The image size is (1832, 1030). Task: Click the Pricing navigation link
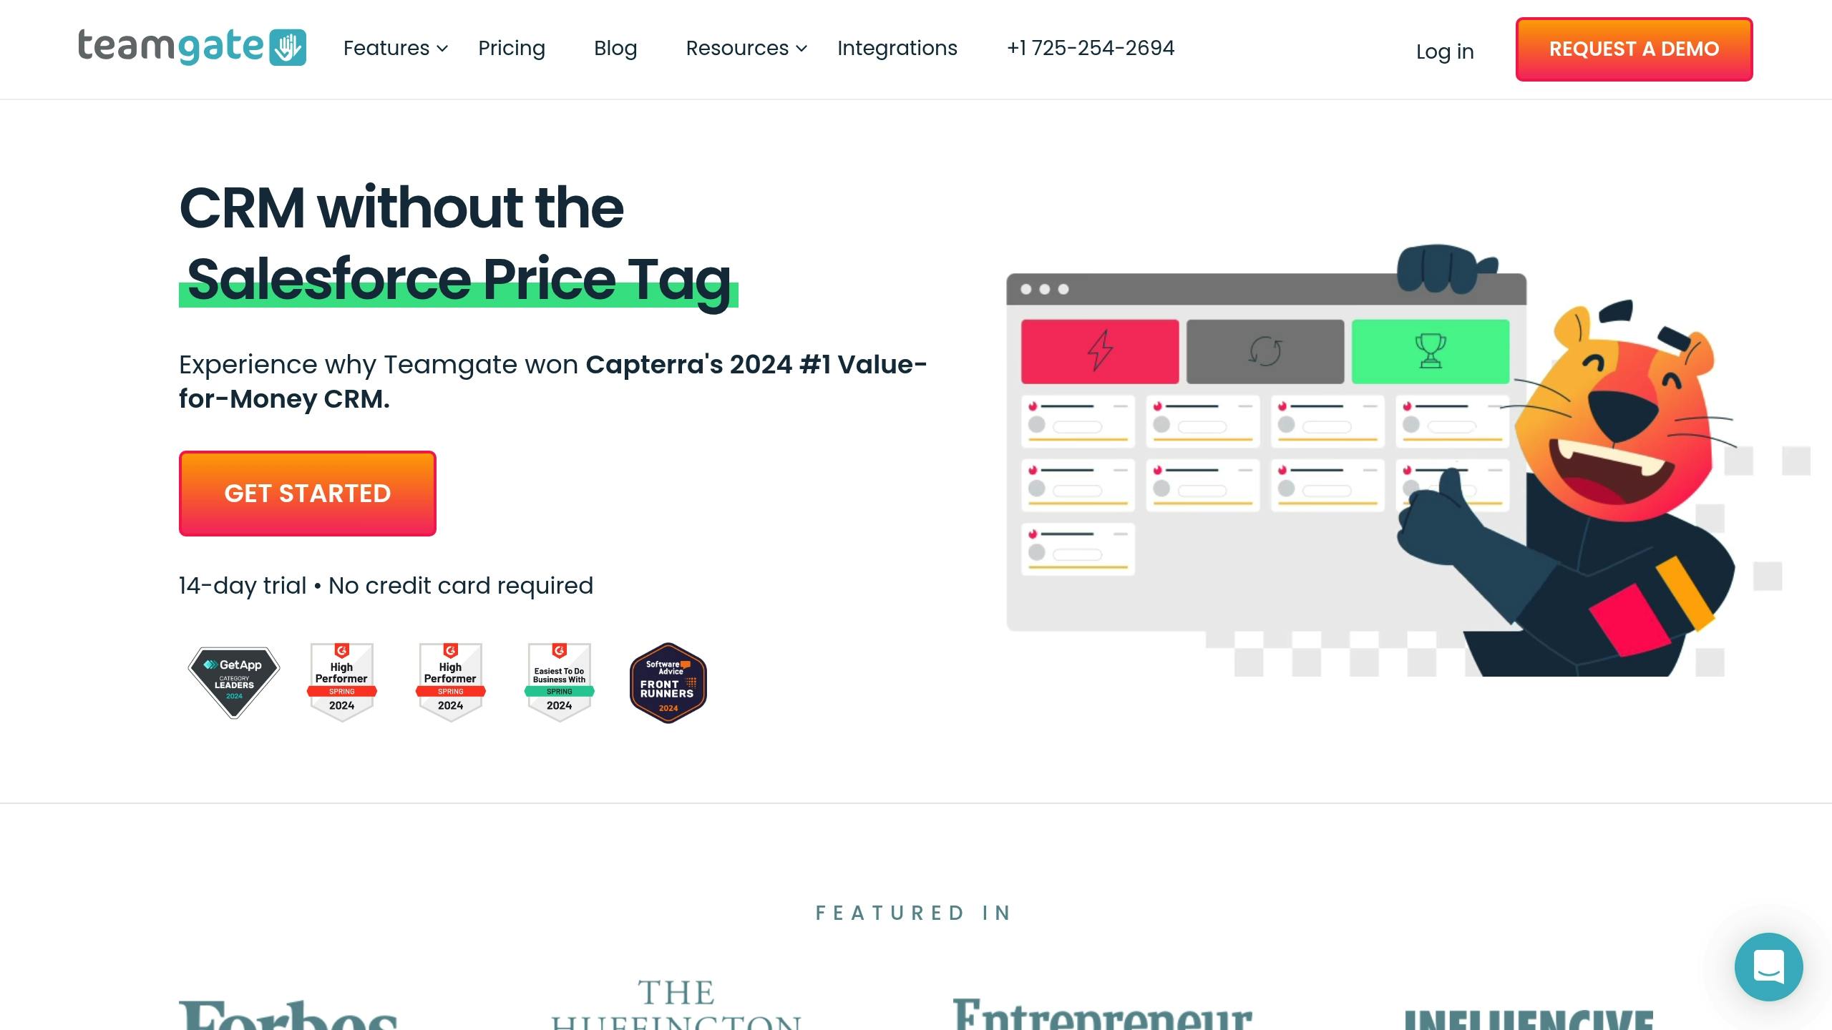tap(511, 48)
